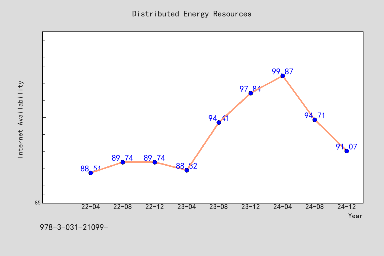Click the 23-08 x-axis tick label

click(219, 207)
